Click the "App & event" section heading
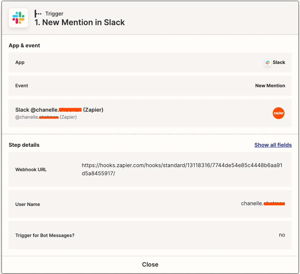This screenshot has height=274, width=300. pos(24,45)
